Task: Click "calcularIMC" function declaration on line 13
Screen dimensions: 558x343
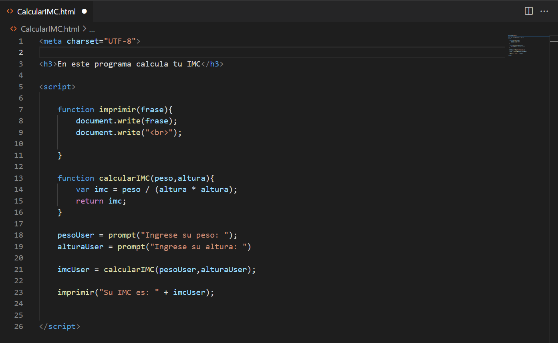Action: coord(125,178)
